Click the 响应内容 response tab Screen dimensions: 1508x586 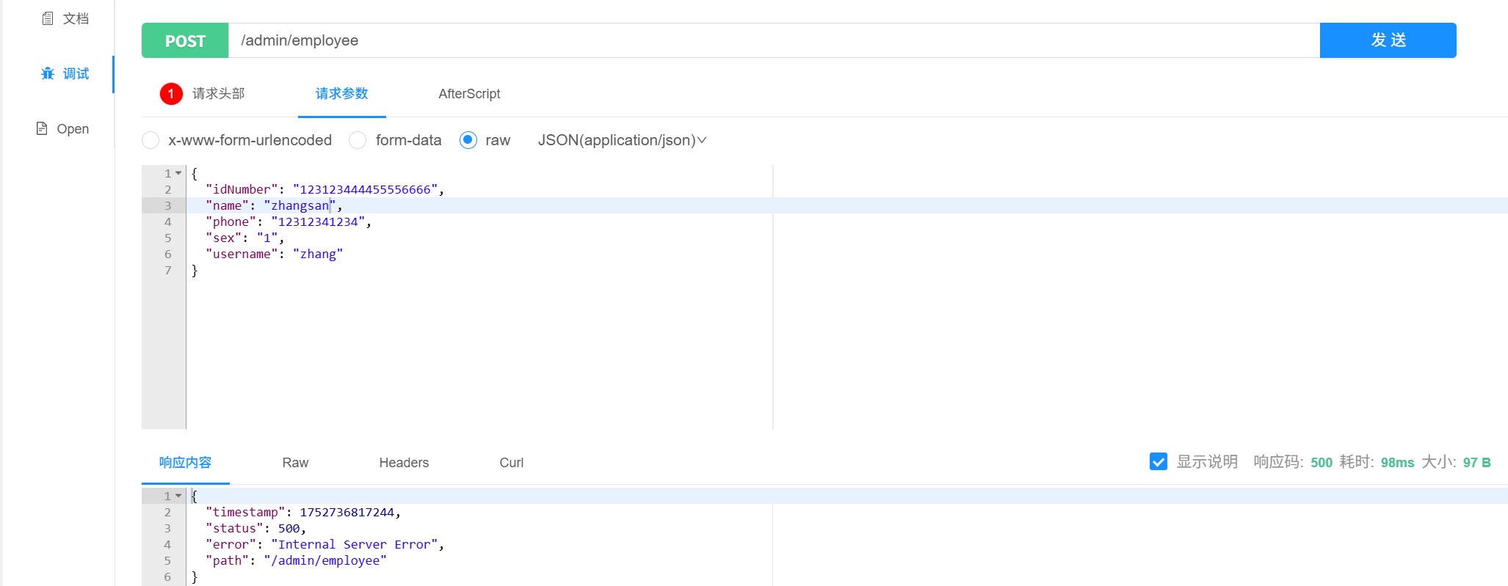point(185,463)
